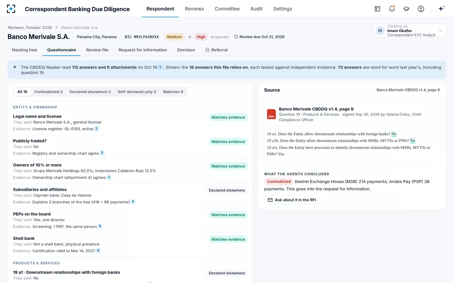Open the Settings tab
The width and height of the screenshot is (454, 283).
point(282,9)
